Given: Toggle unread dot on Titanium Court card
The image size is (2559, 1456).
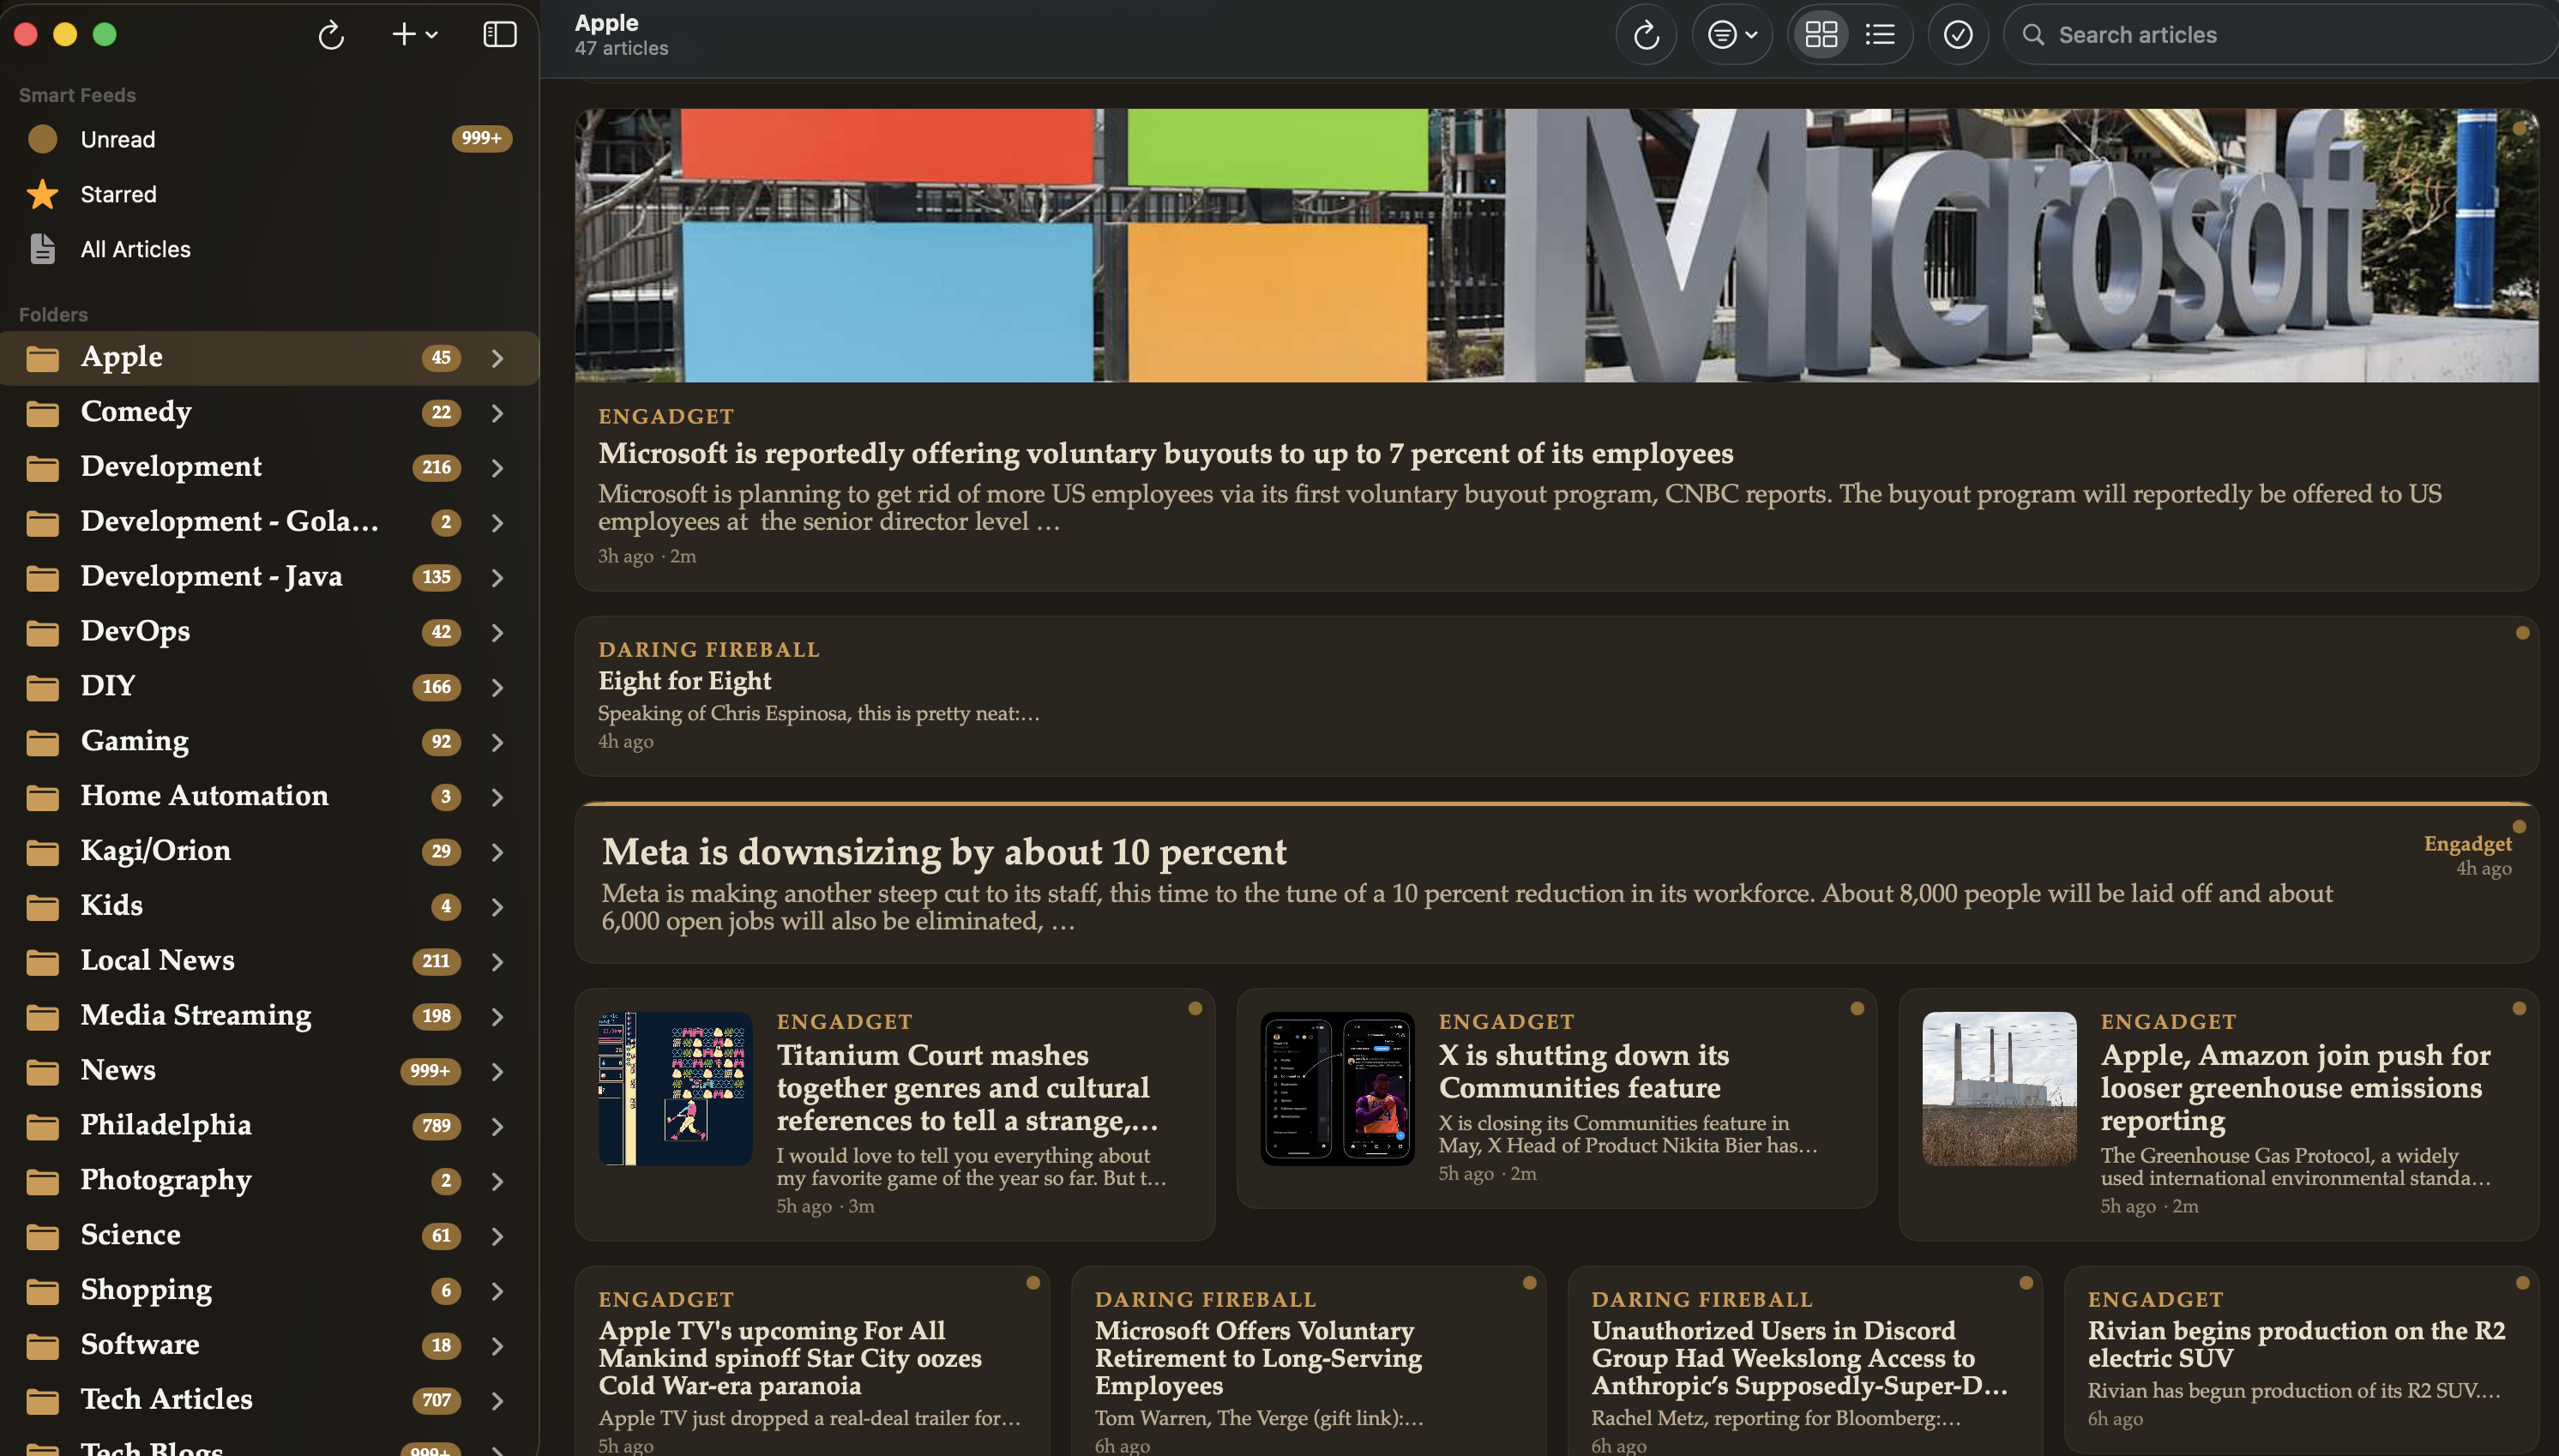Looking at the screenshot, I should [1194, 1009].
